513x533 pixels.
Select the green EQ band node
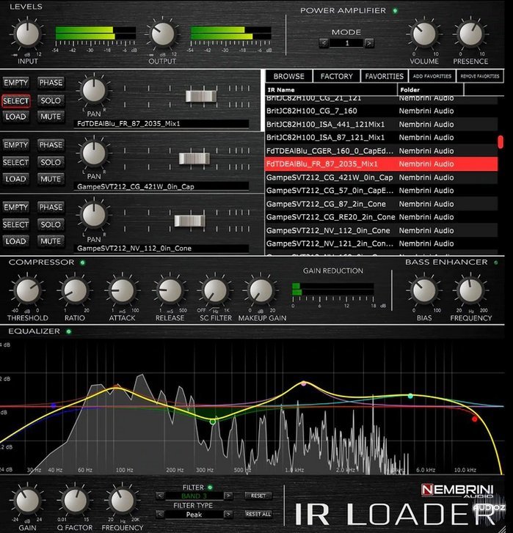[x=213, y=422]
